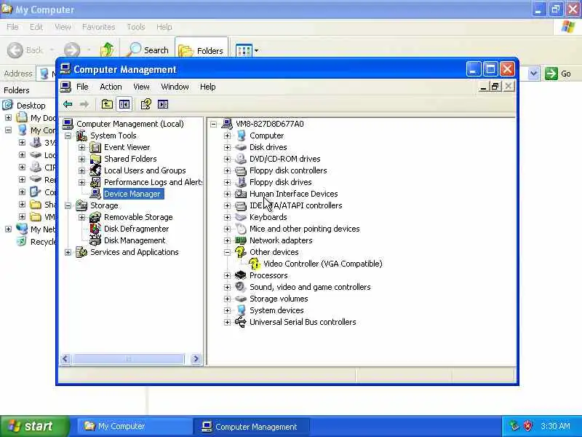The height and width of the screenshot is (437, 582).
Task: Expand the Event Viewer node
Action: (x=81, y=148)
